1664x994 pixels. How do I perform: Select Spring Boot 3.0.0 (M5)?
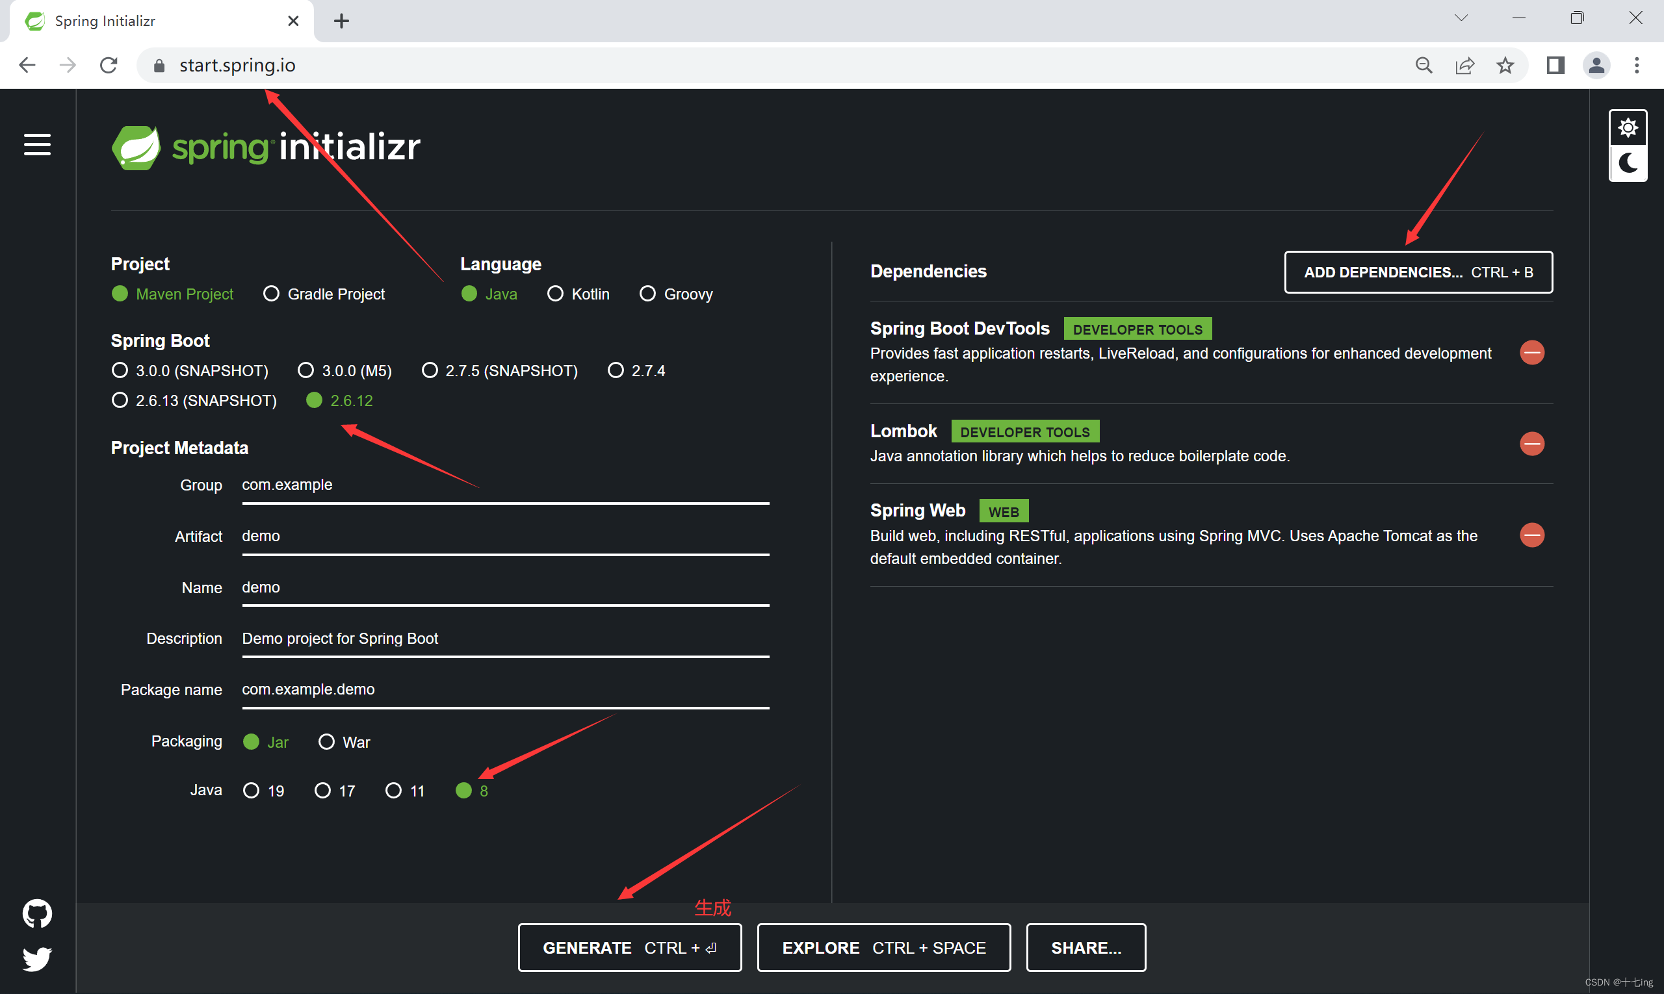344,370
